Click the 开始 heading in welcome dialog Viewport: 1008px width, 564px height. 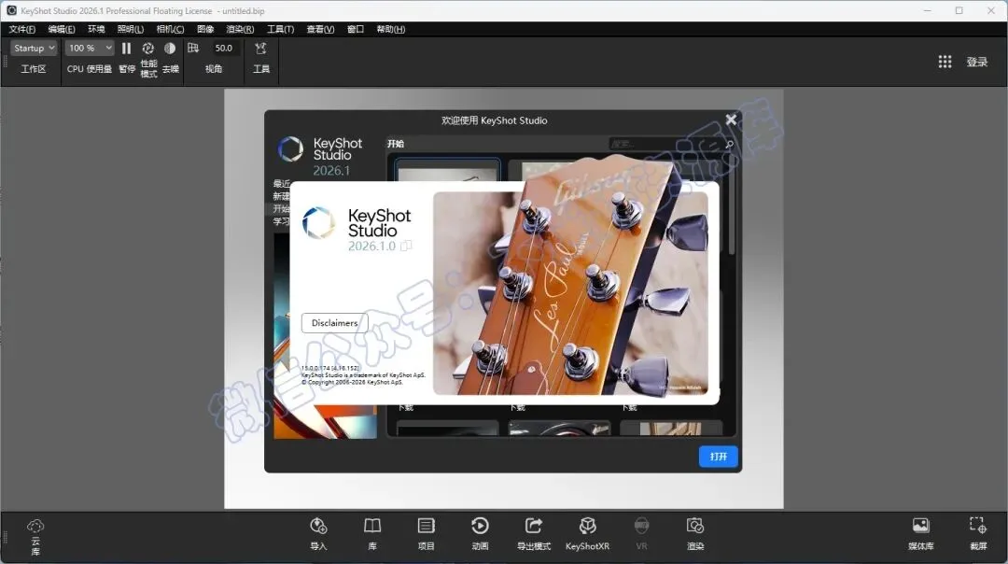tap(396, 144)
